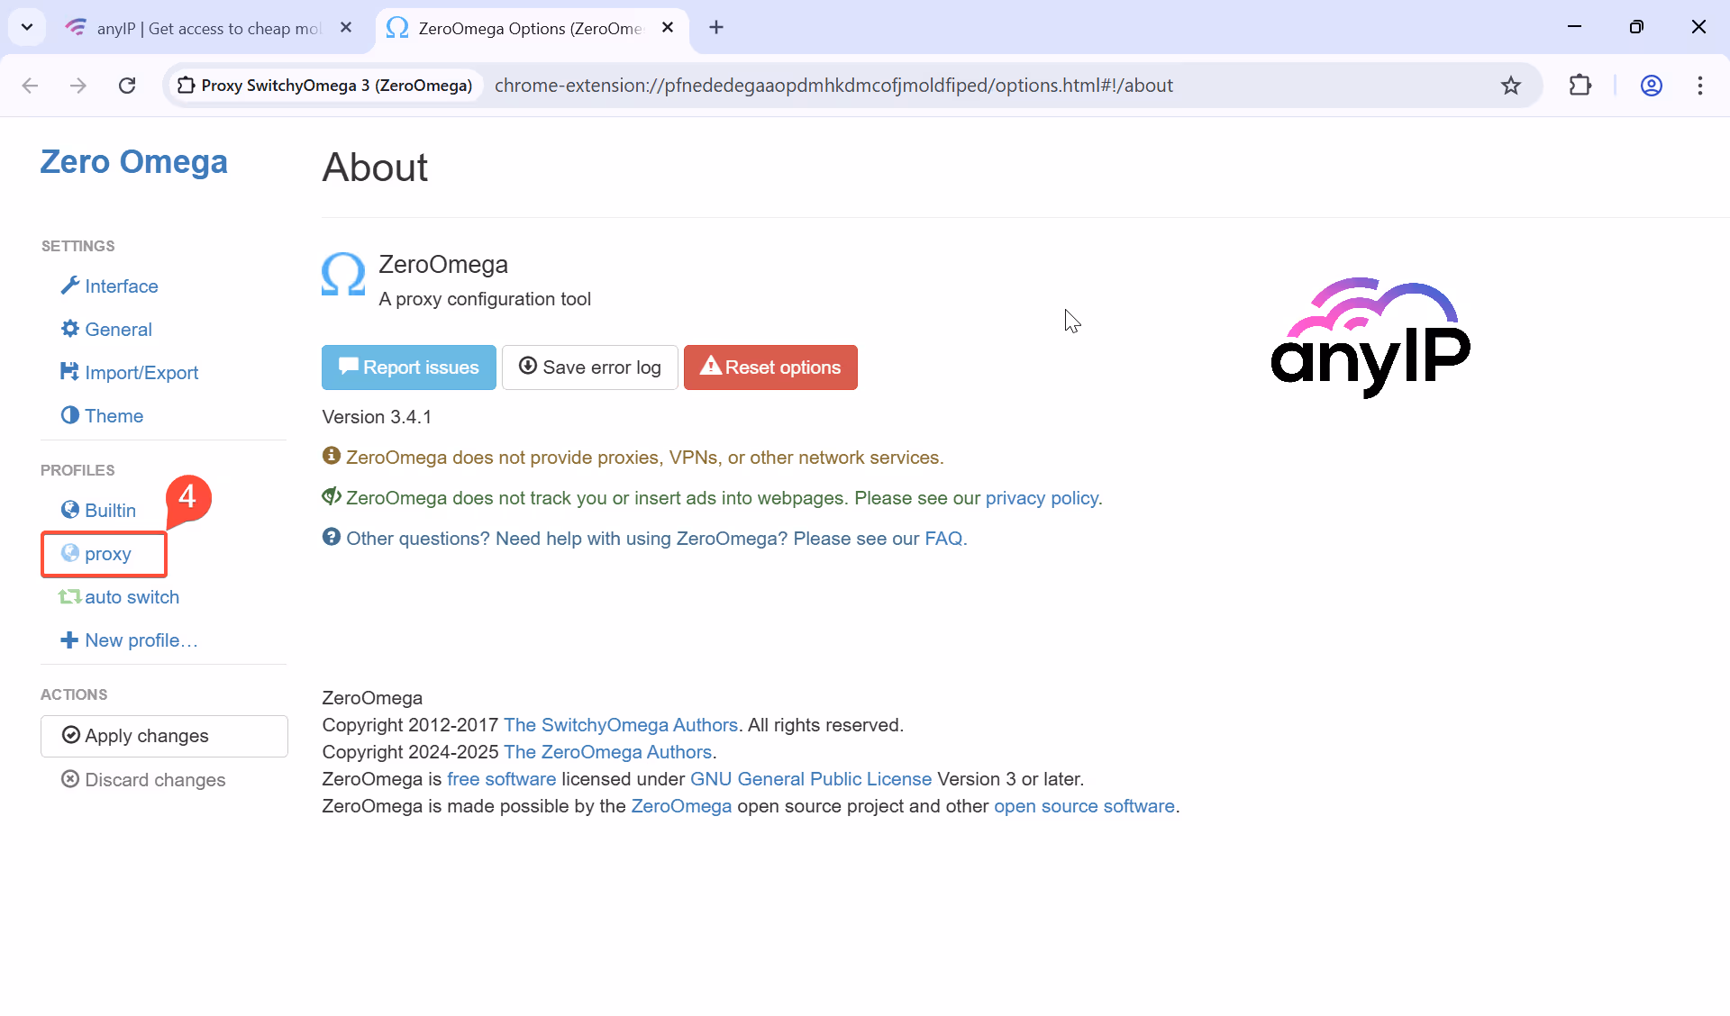Open Interface settings via the wrench icon
The height and width of the screenshot is (1016, 1730).
pos(70,286)
